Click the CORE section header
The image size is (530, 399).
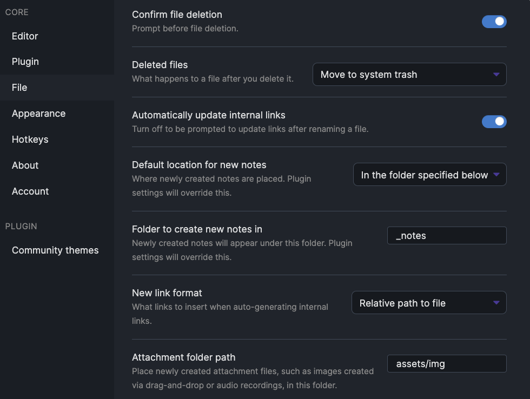point(17,12)
